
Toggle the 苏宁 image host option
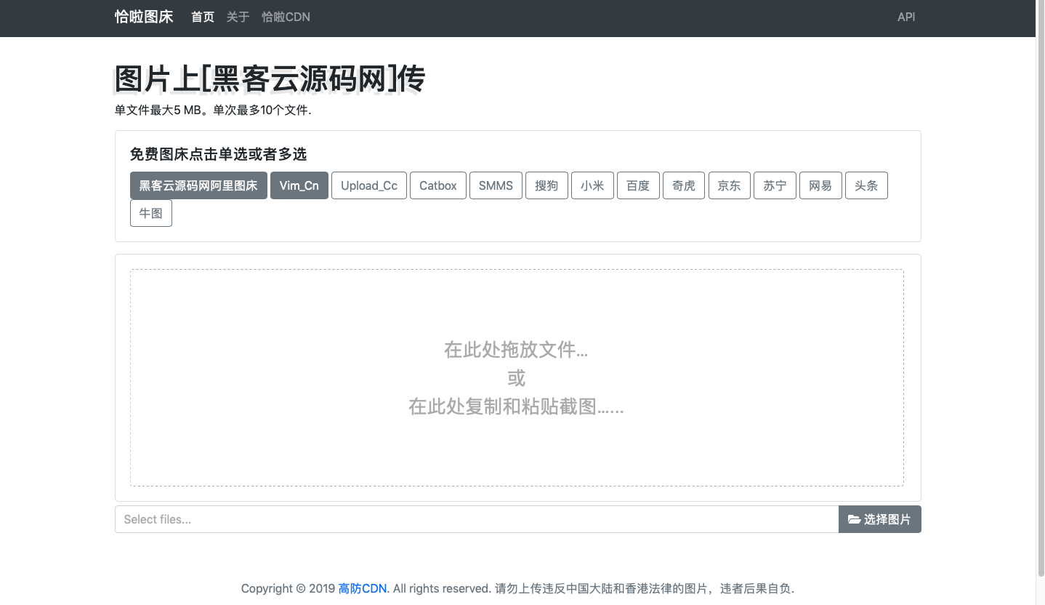[775, 185]
